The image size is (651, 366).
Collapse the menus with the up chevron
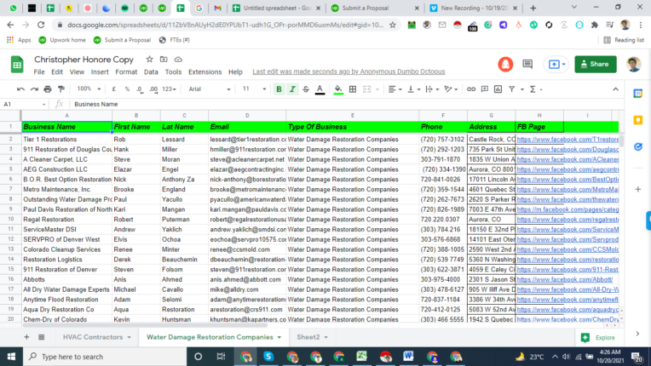615,89
